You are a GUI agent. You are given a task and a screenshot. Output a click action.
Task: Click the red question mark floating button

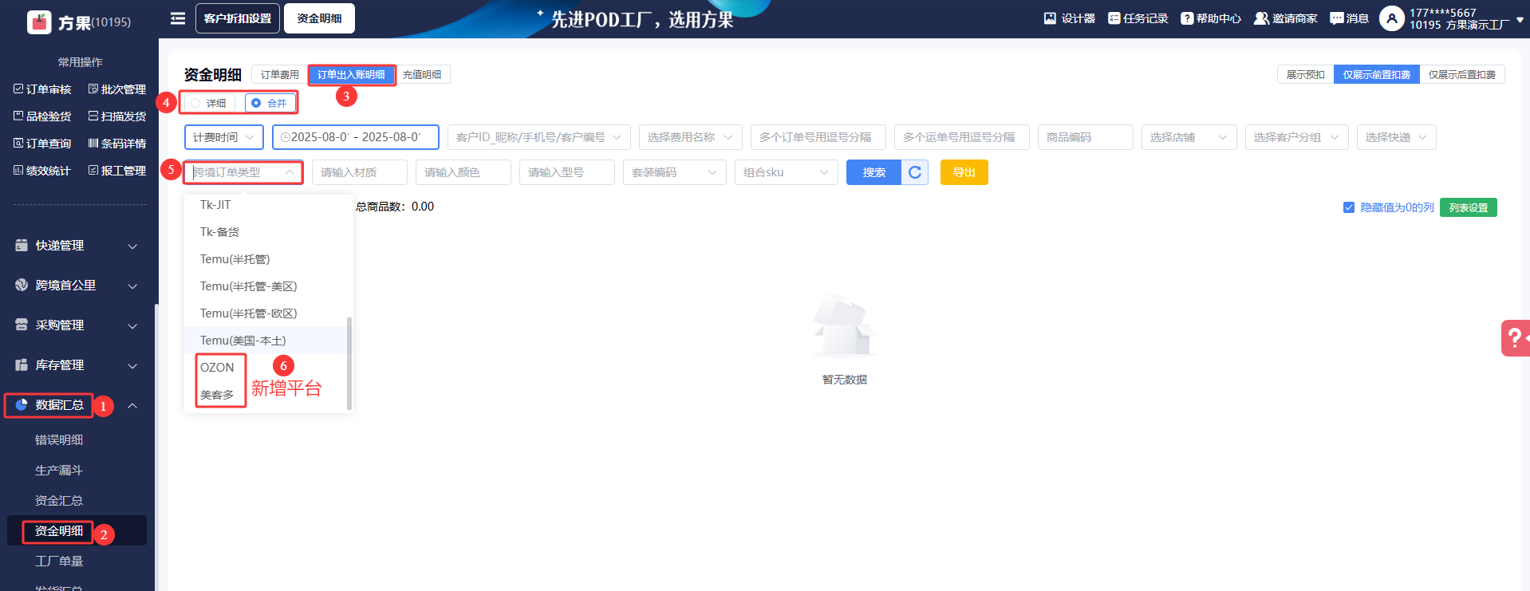pyautogui.click(x=1514, y=338)
